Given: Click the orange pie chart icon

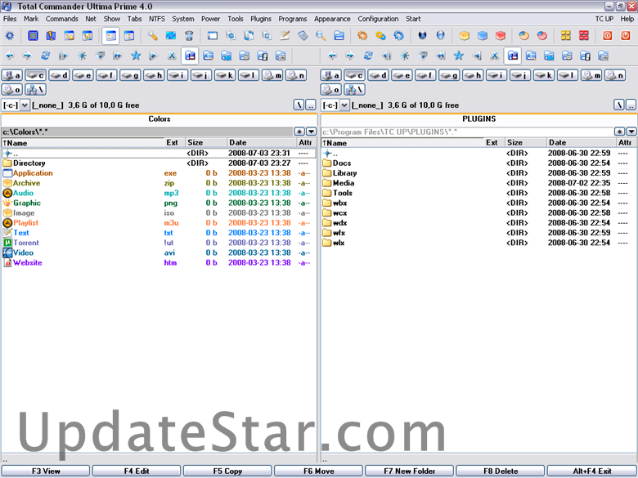Looking at the screenshot, I should pos(523,36).
